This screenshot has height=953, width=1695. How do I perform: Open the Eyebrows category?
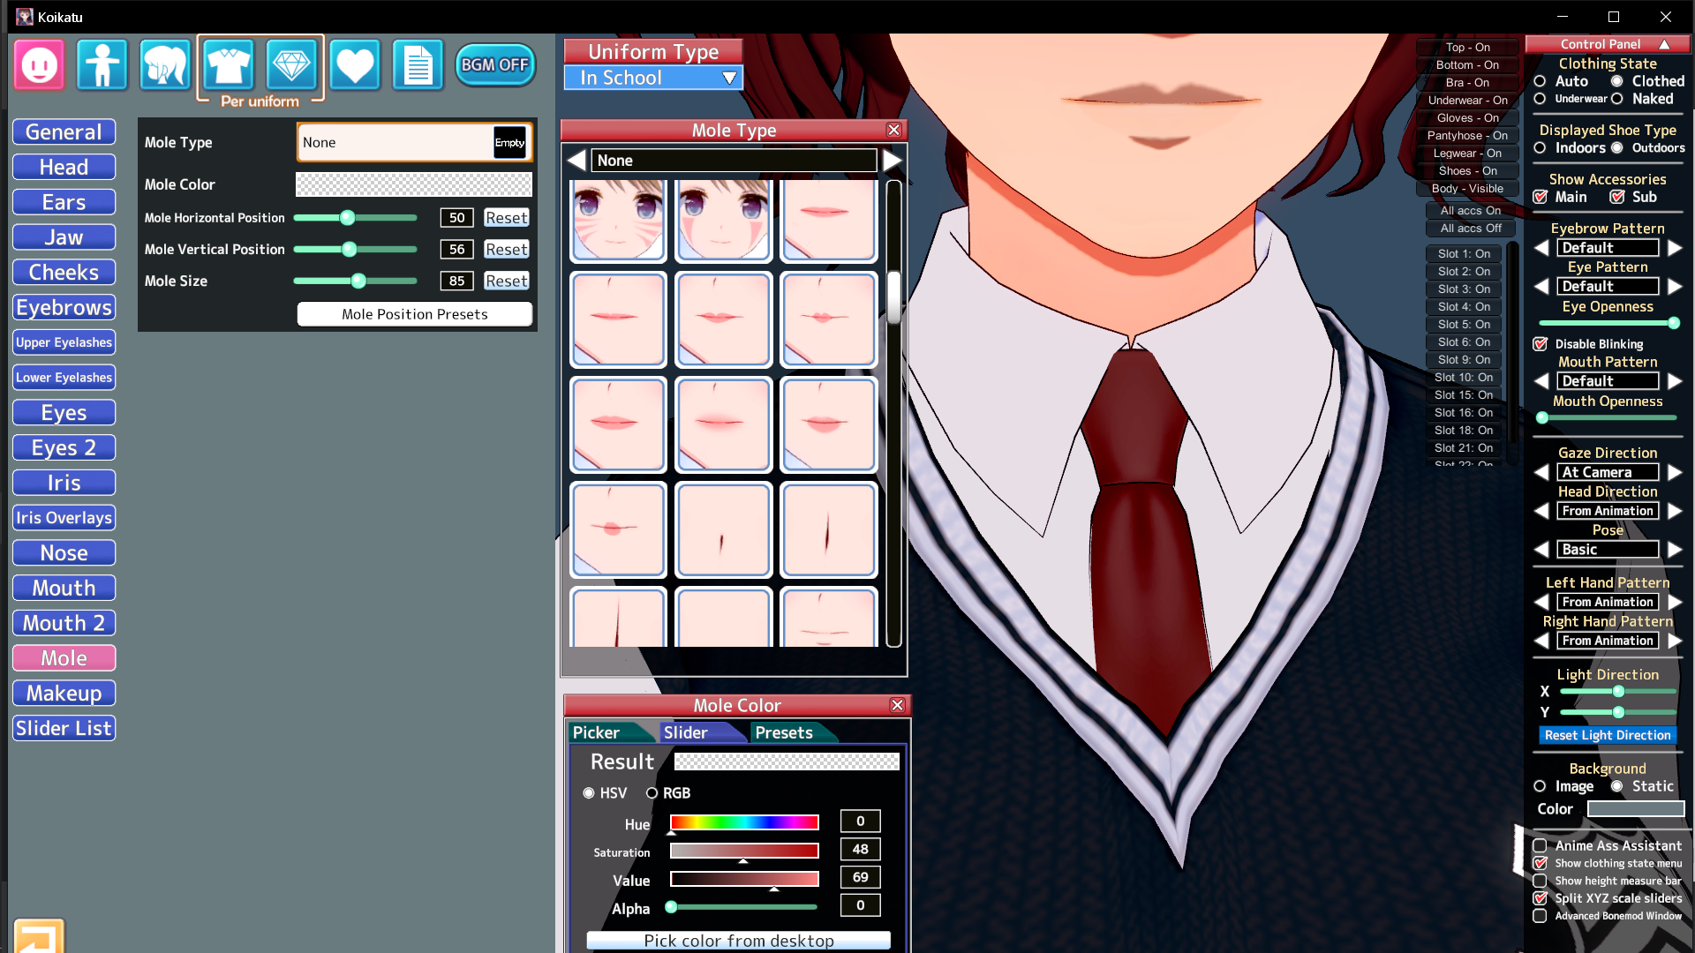pyautogui.click(x=64, y=308)
